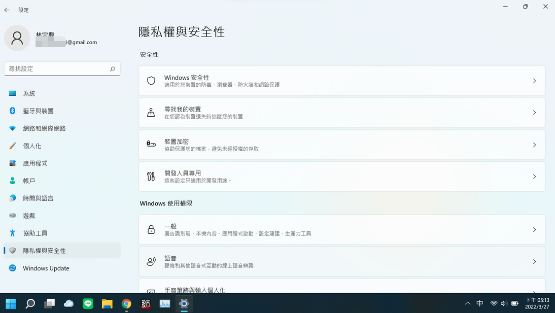The width and height of the screenshot is (555, 313).
Task: Click the Settings gear on taskbar
Action: click(x=184, y=303)
